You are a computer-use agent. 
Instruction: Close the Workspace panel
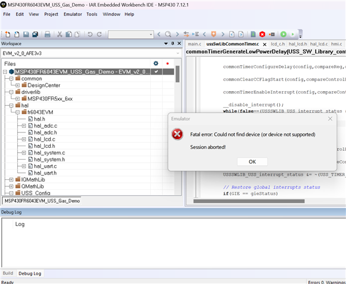tap(179, 43)
